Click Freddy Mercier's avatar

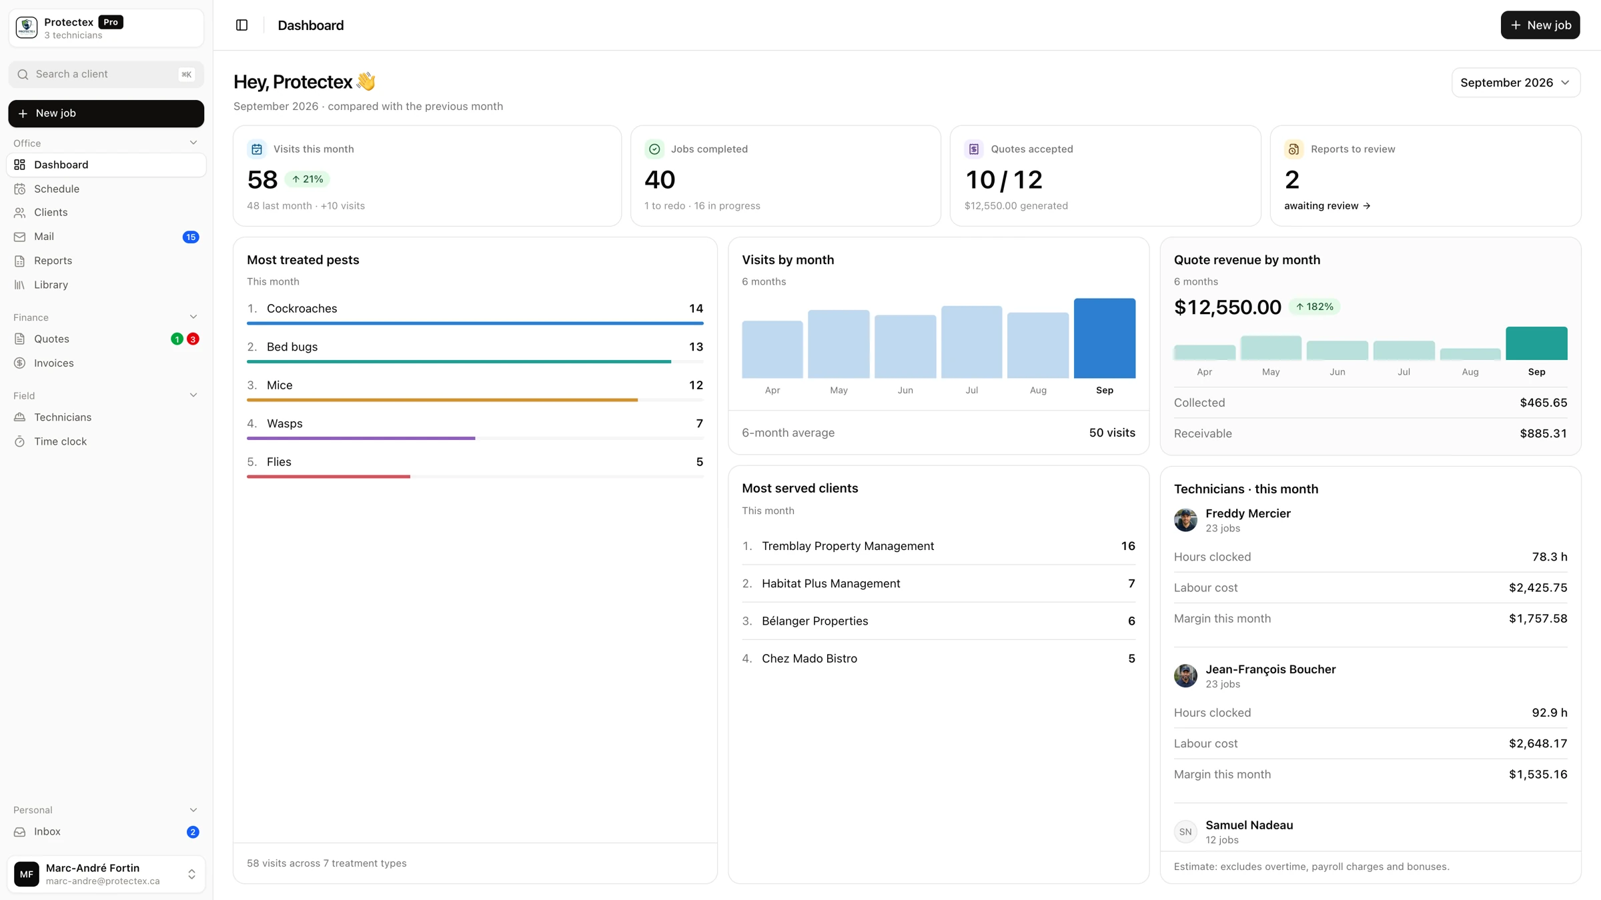(x=1185, y=520)
